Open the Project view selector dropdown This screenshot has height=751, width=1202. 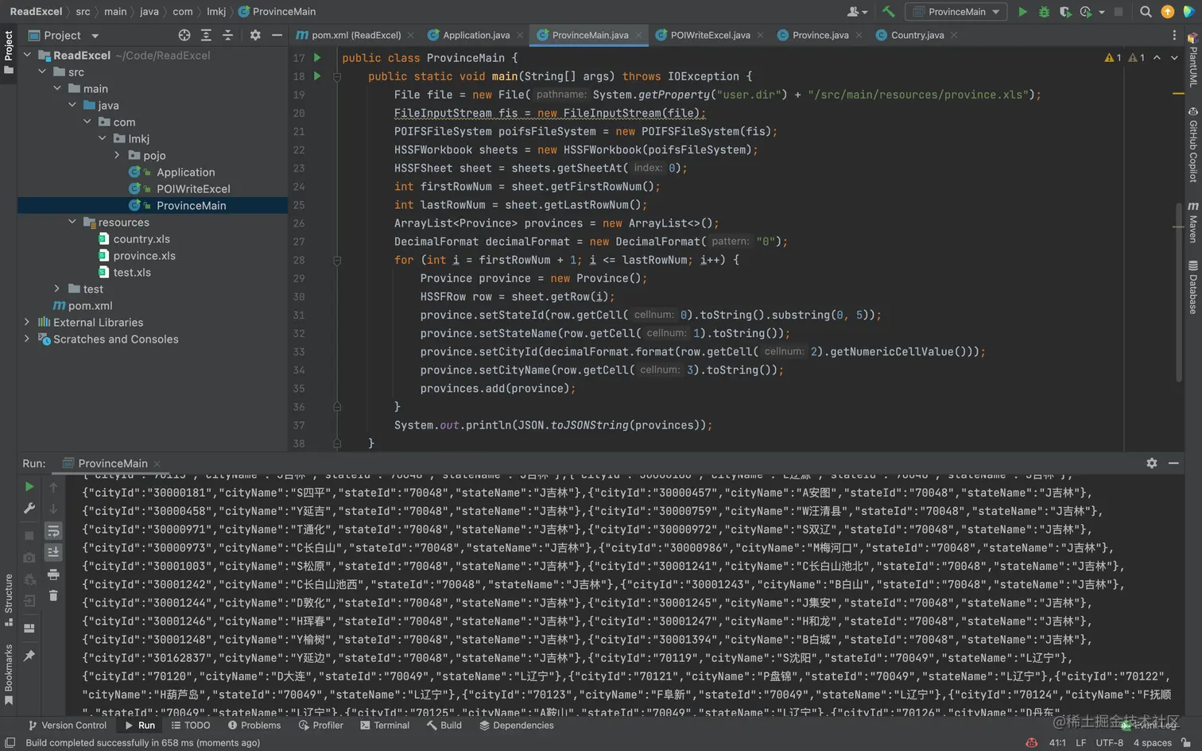[64, 35]
